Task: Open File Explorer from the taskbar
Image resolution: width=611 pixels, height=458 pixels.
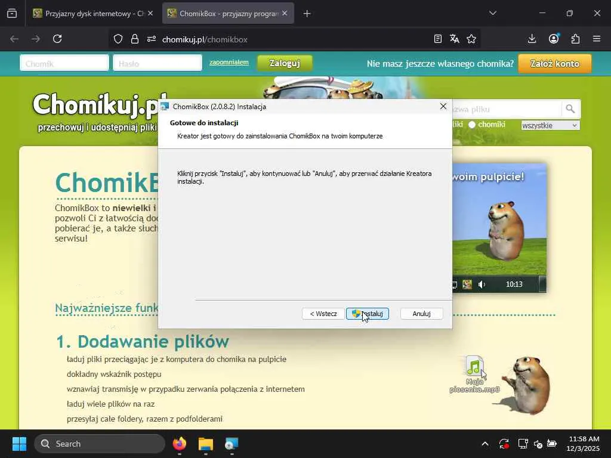Action: (x=206, y=444)
